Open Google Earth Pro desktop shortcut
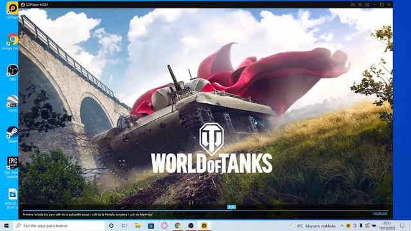 (x=12, y=103)
